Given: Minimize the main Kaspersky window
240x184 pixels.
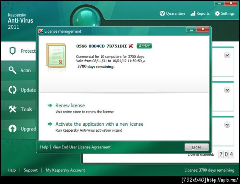Looking at the screenshot, I should pyautogui.click(x=219, y=3).
